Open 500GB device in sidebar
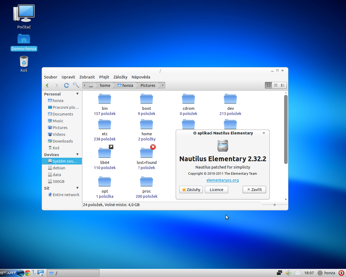The height and width of the screenshot is (277, 346). (62, 182)
